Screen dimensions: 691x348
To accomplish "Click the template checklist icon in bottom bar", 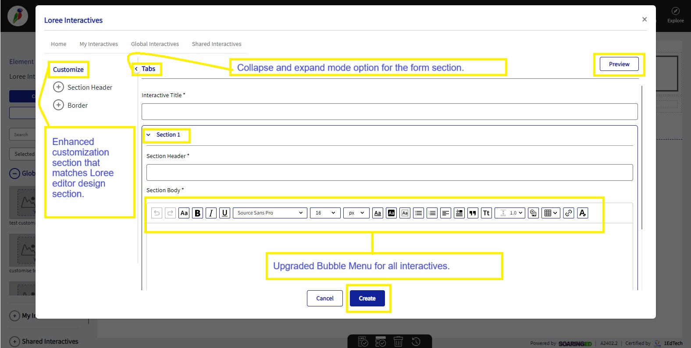I will tap(381, 341).
